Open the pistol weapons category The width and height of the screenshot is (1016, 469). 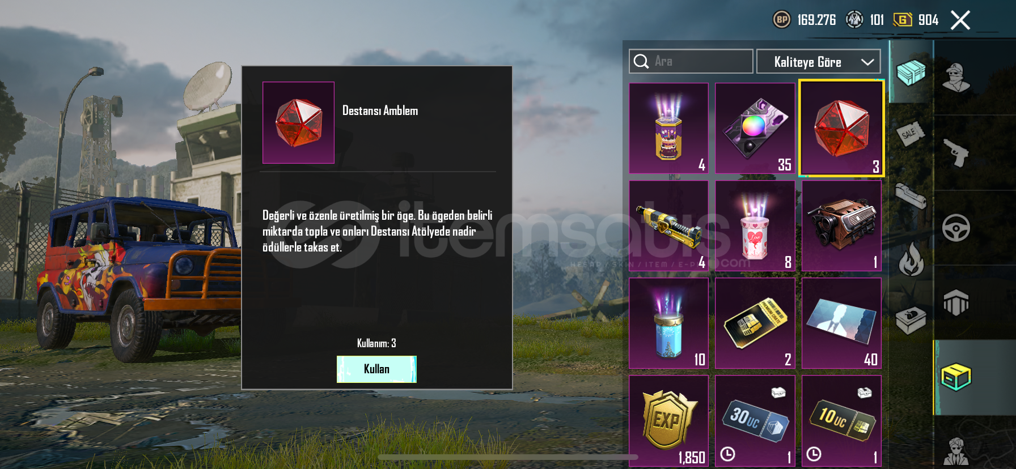click(x=956, y=152)
